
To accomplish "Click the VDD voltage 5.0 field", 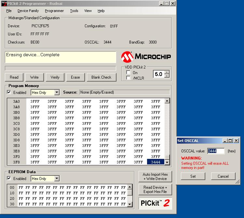I will [x=159, y=74].
